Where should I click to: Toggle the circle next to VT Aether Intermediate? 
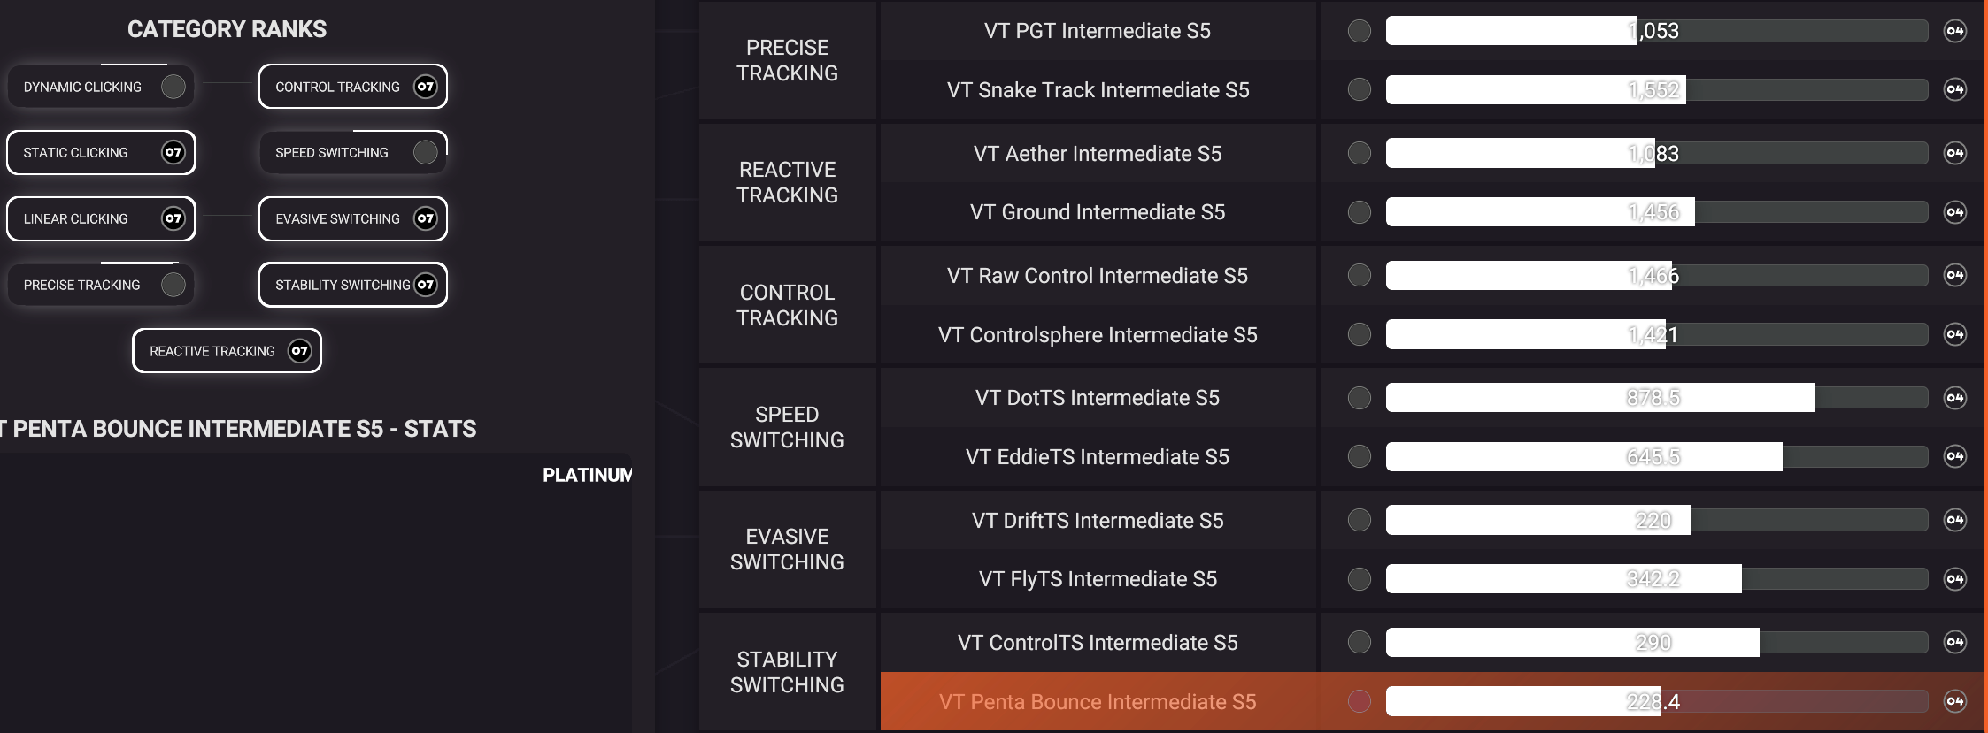[x=1360, y=153]
